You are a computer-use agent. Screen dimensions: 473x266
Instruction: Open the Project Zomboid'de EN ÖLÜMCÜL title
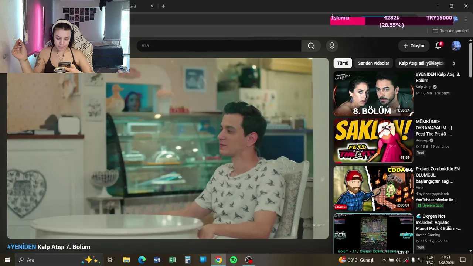click(438, 175)
